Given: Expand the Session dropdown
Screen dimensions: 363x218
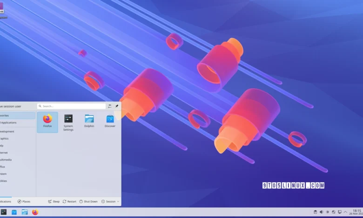Looking at the screenshot, I should point(110,201).
